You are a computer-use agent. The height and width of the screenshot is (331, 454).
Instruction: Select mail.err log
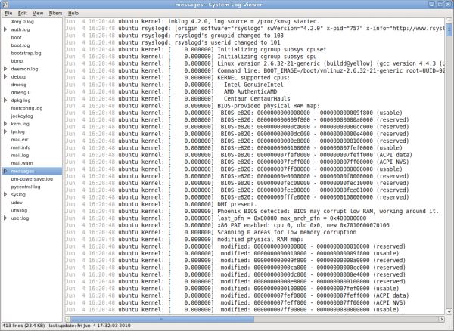[x=20, y=140]
